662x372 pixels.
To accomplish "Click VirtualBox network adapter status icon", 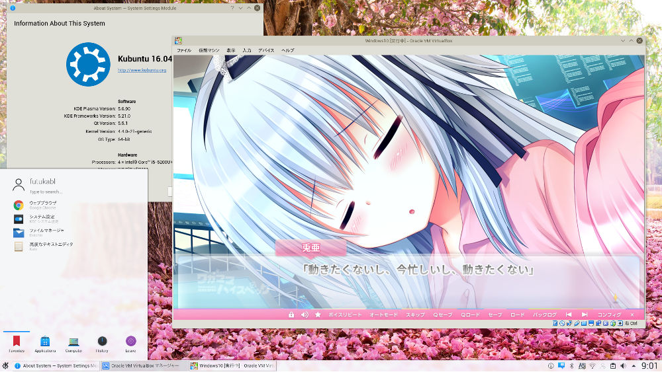I will click(x=569, y=323).
